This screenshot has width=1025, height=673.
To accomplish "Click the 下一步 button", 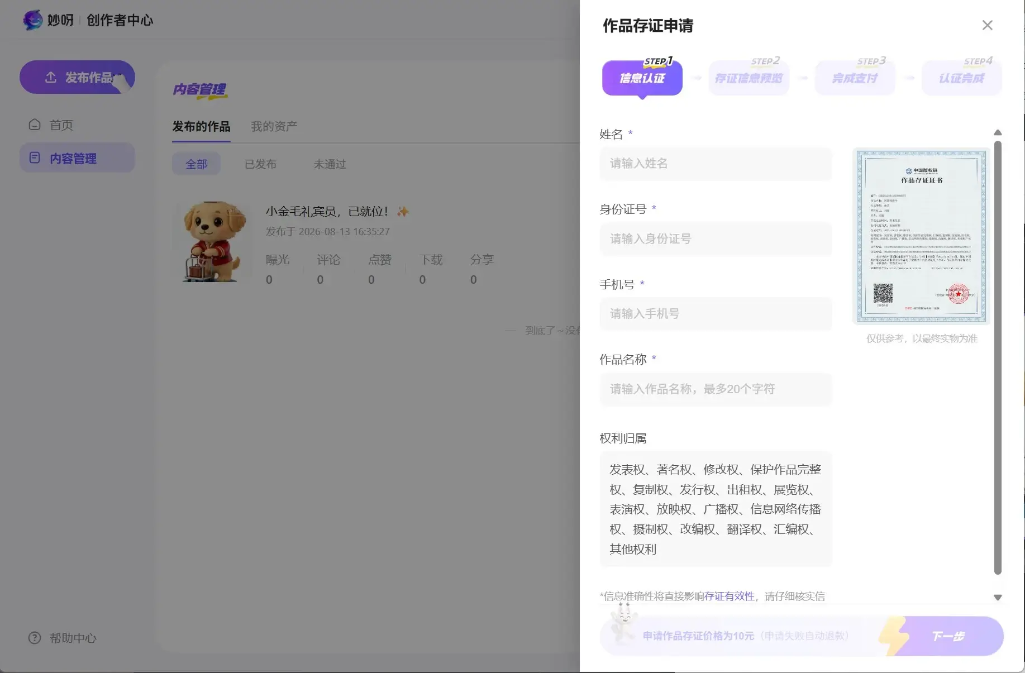I will 948,636.
